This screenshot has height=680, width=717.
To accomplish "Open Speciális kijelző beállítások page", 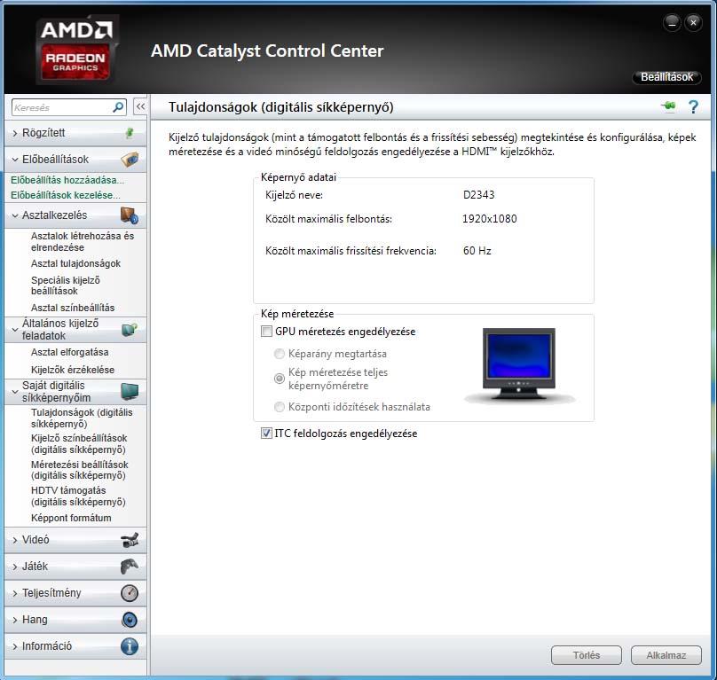I will (66, 285).
